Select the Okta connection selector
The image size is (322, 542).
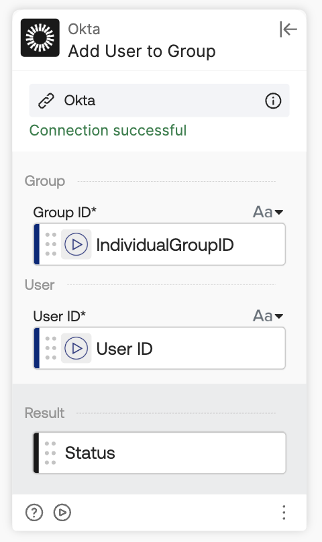(x=159, y=101)
